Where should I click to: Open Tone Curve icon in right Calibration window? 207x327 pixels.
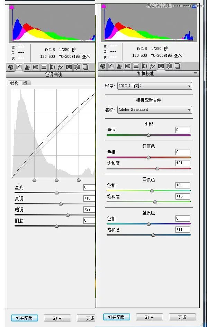pyautogui.click(x=111, y=66)
